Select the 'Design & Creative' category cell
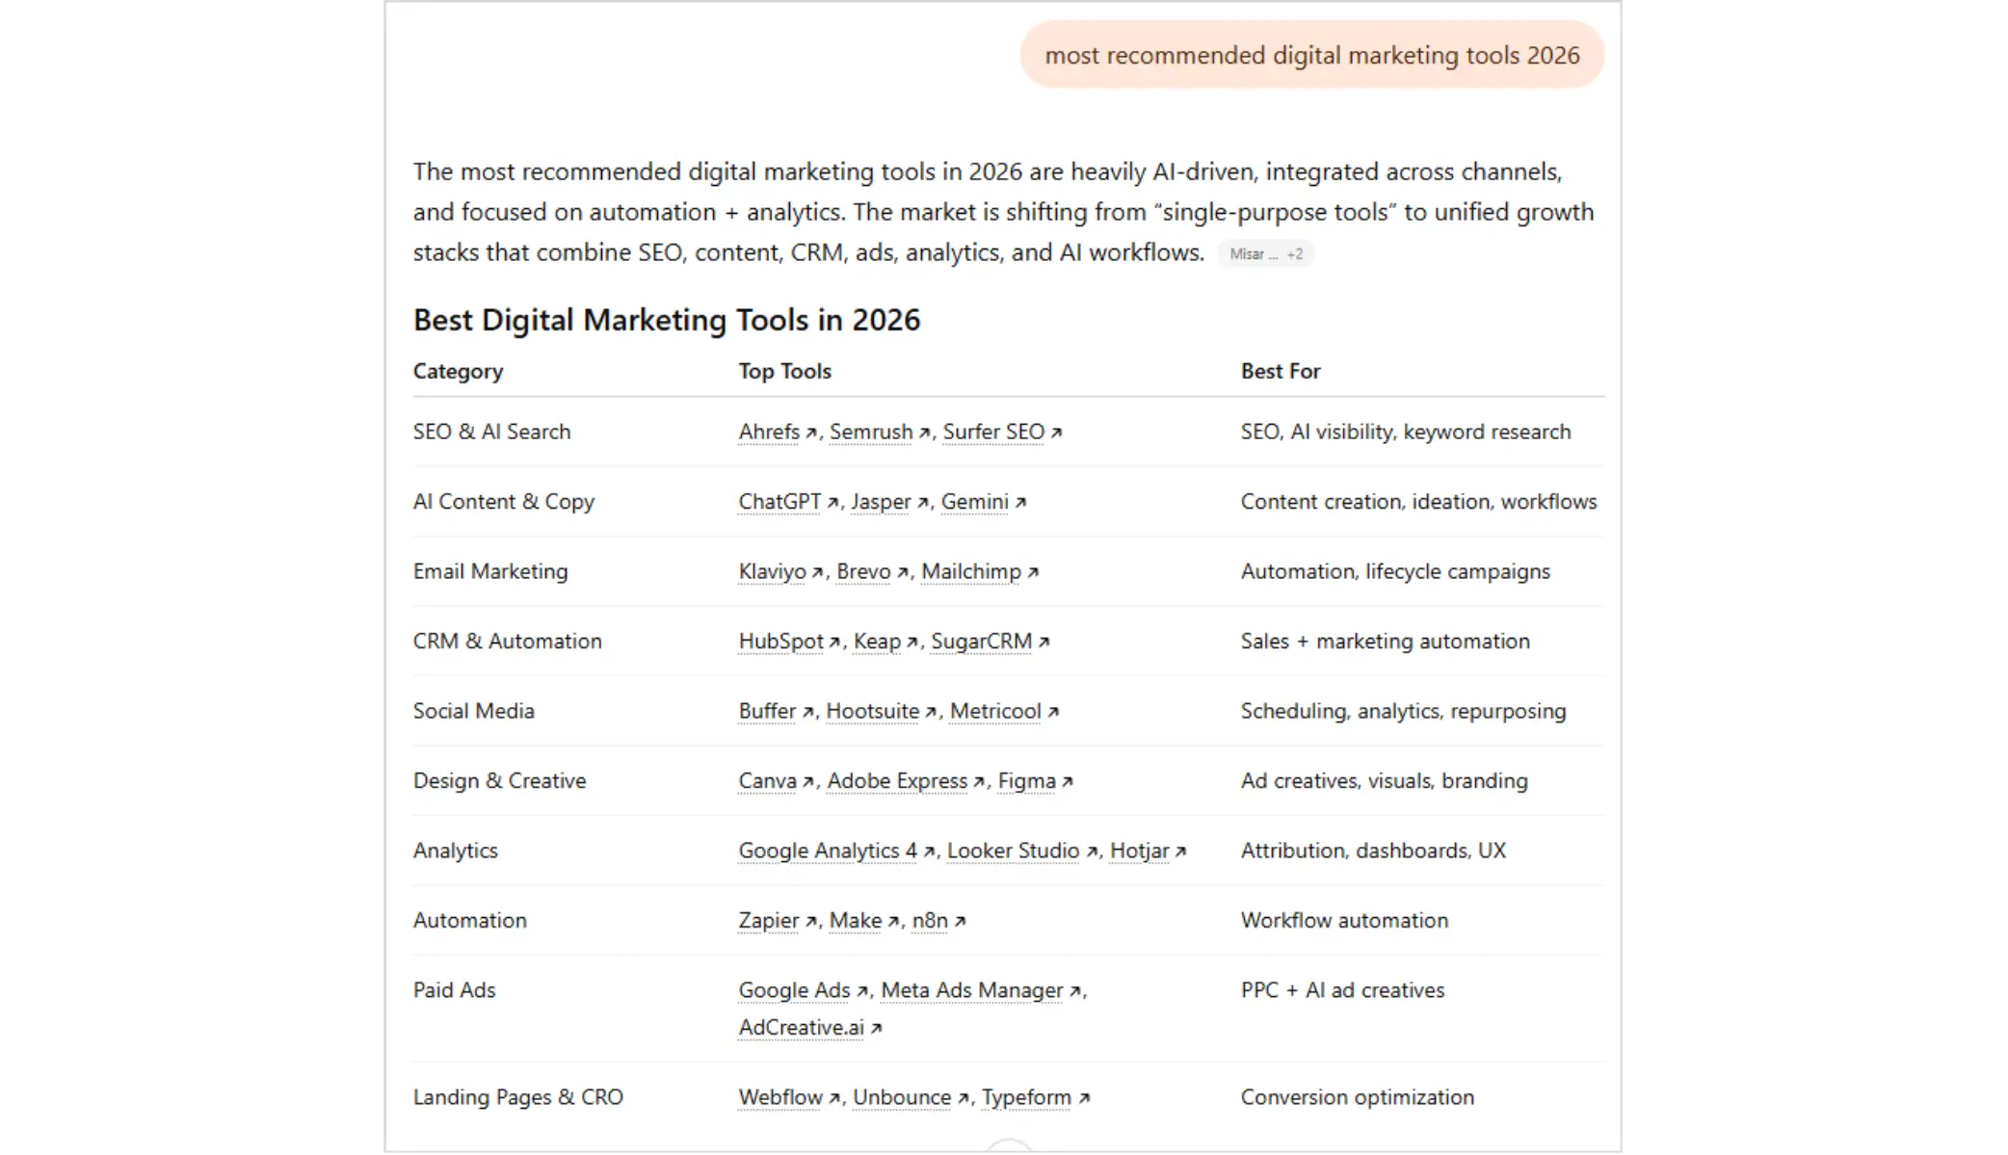 tap(499, 781)
